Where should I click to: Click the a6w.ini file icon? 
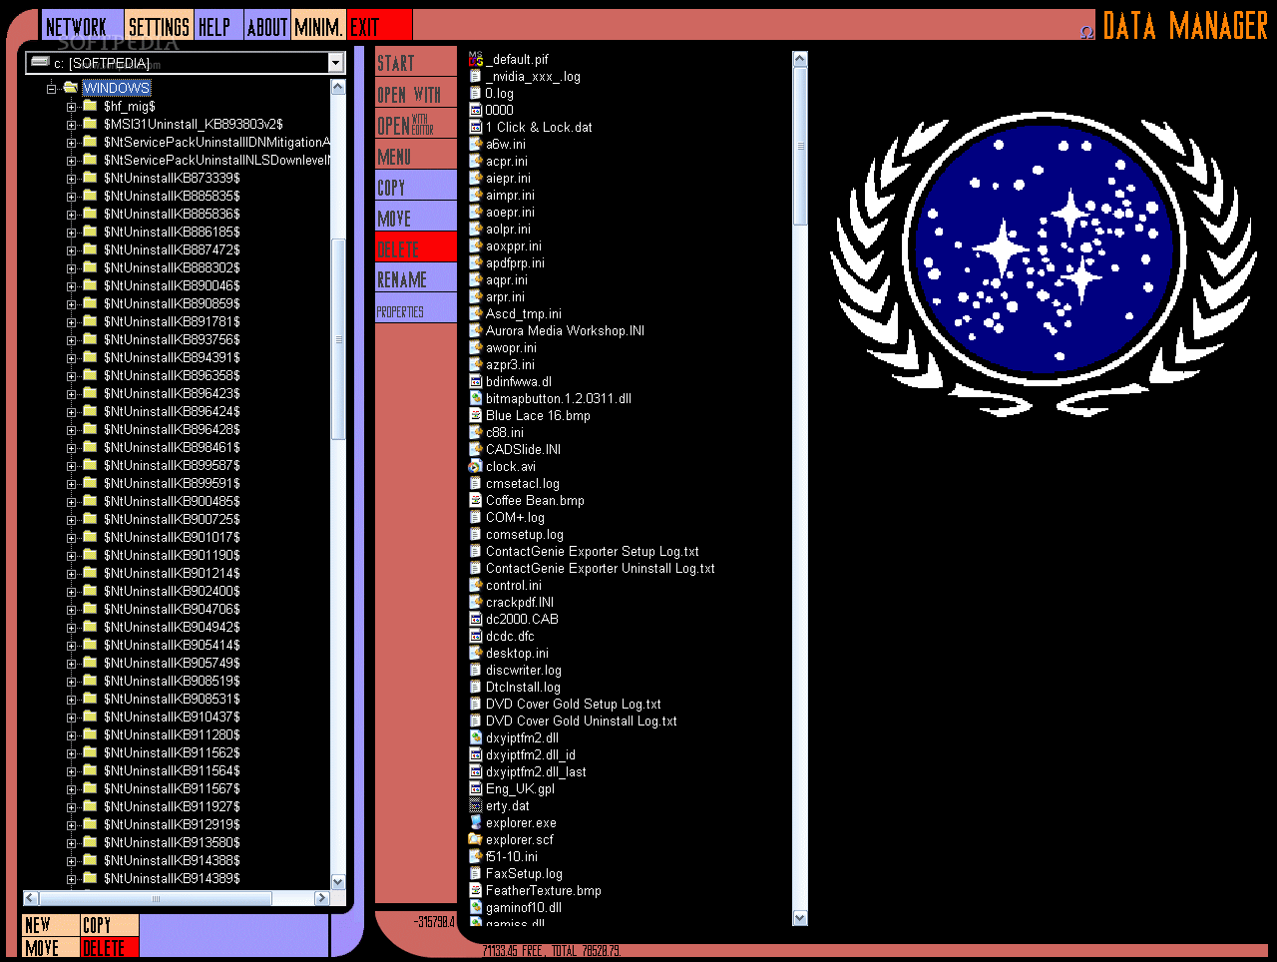[476, 144]
